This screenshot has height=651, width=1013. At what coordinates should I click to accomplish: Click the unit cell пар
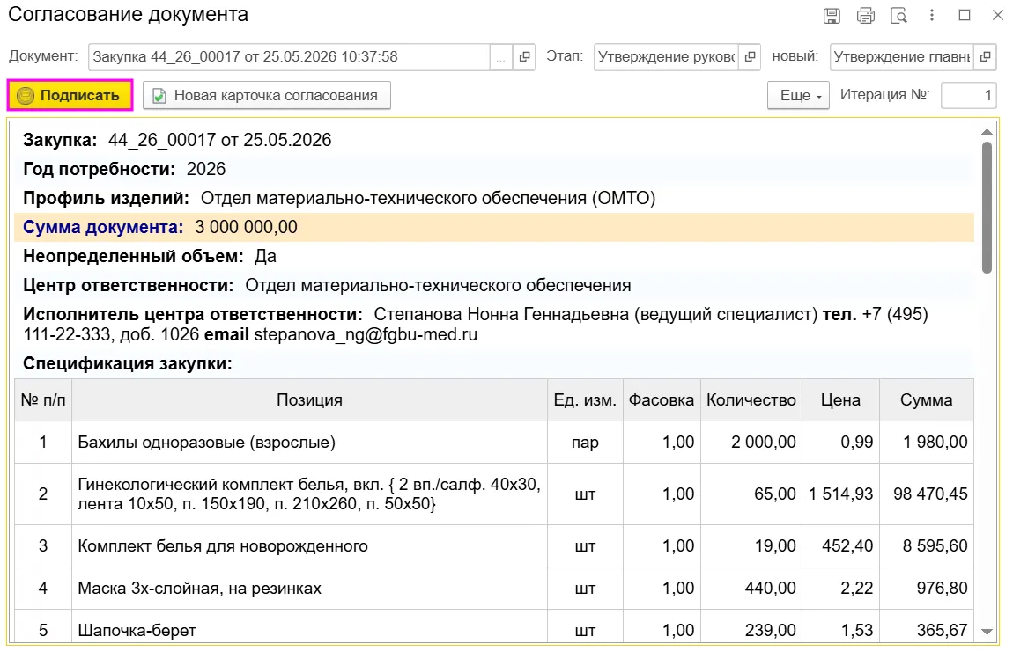click(x=585, y=443)
